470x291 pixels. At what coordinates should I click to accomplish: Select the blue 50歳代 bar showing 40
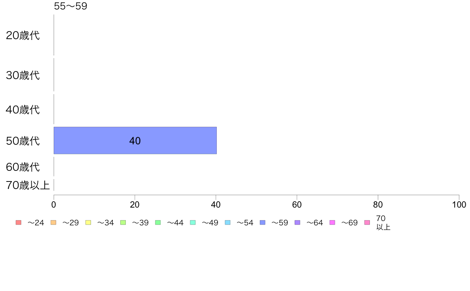pos(135,140)
